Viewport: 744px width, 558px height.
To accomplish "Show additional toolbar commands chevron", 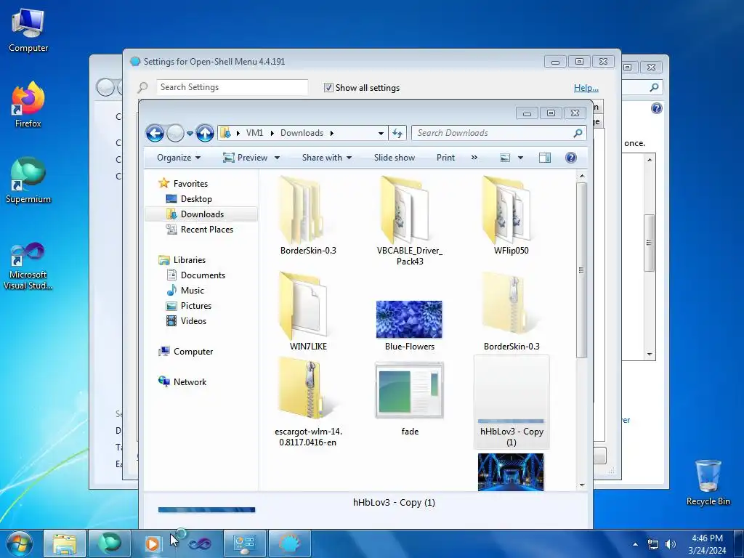I will (x=474, y=158).
